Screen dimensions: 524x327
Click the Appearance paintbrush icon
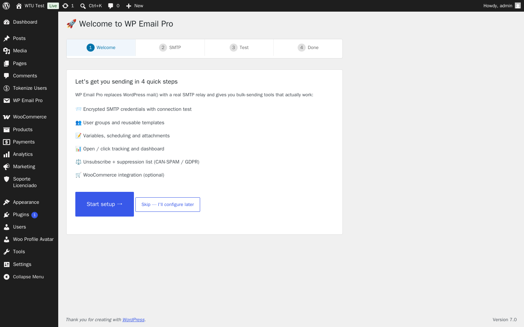(x=7, y=202)
